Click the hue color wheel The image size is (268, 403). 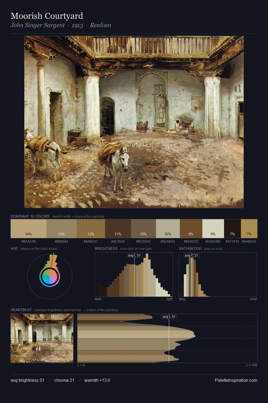coord(50,276)
